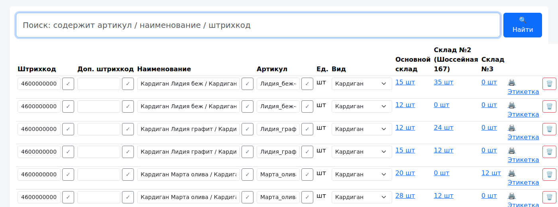Click the Артикул column header
Viewport: 558px width, 207px height.
(272, 69)
